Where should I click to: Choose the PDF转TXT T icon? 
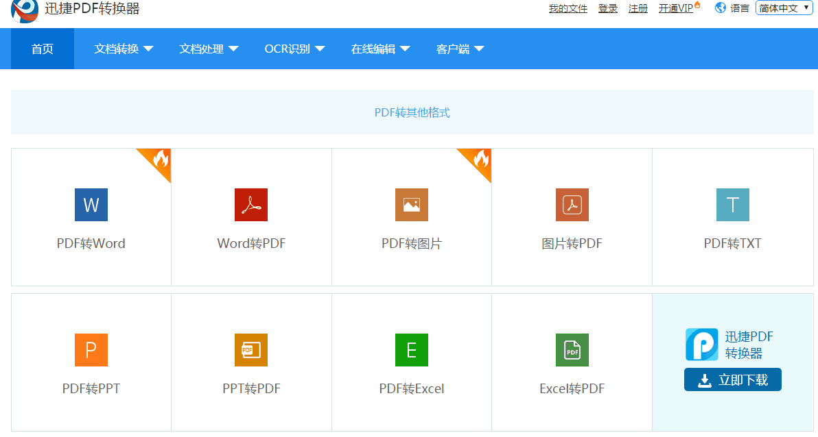click(733, 205)
